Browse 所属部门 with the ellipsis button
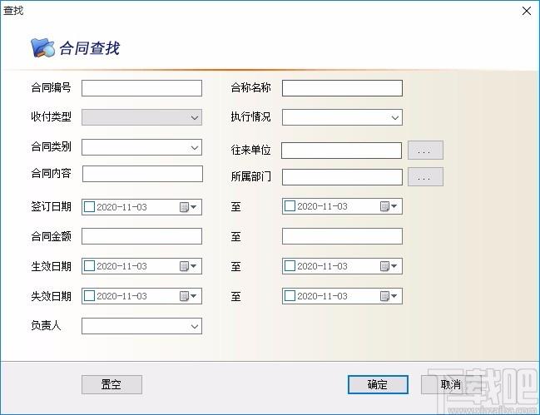Screen dimensions: 540x415 tap(425, 177)
